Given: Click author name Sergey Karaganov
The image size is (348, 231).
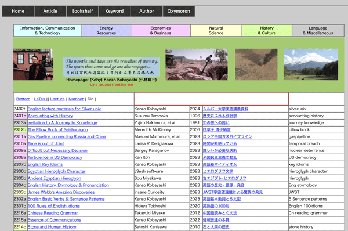Looking at the screenshot, I should click(151, 150).
